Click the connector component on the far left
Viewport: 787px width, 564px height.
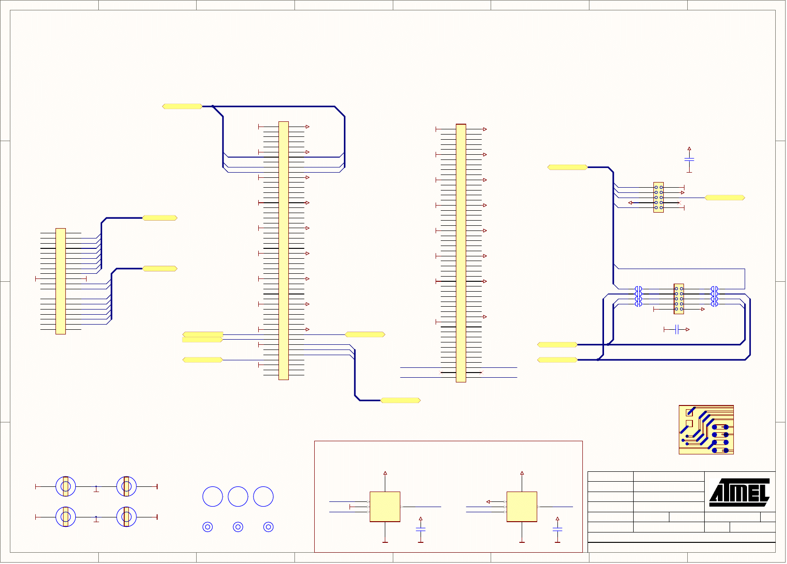61,281
